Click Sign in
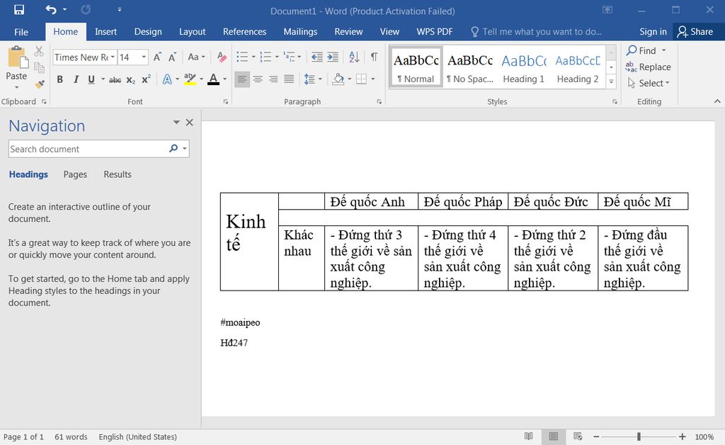 [x=653, y=32]
